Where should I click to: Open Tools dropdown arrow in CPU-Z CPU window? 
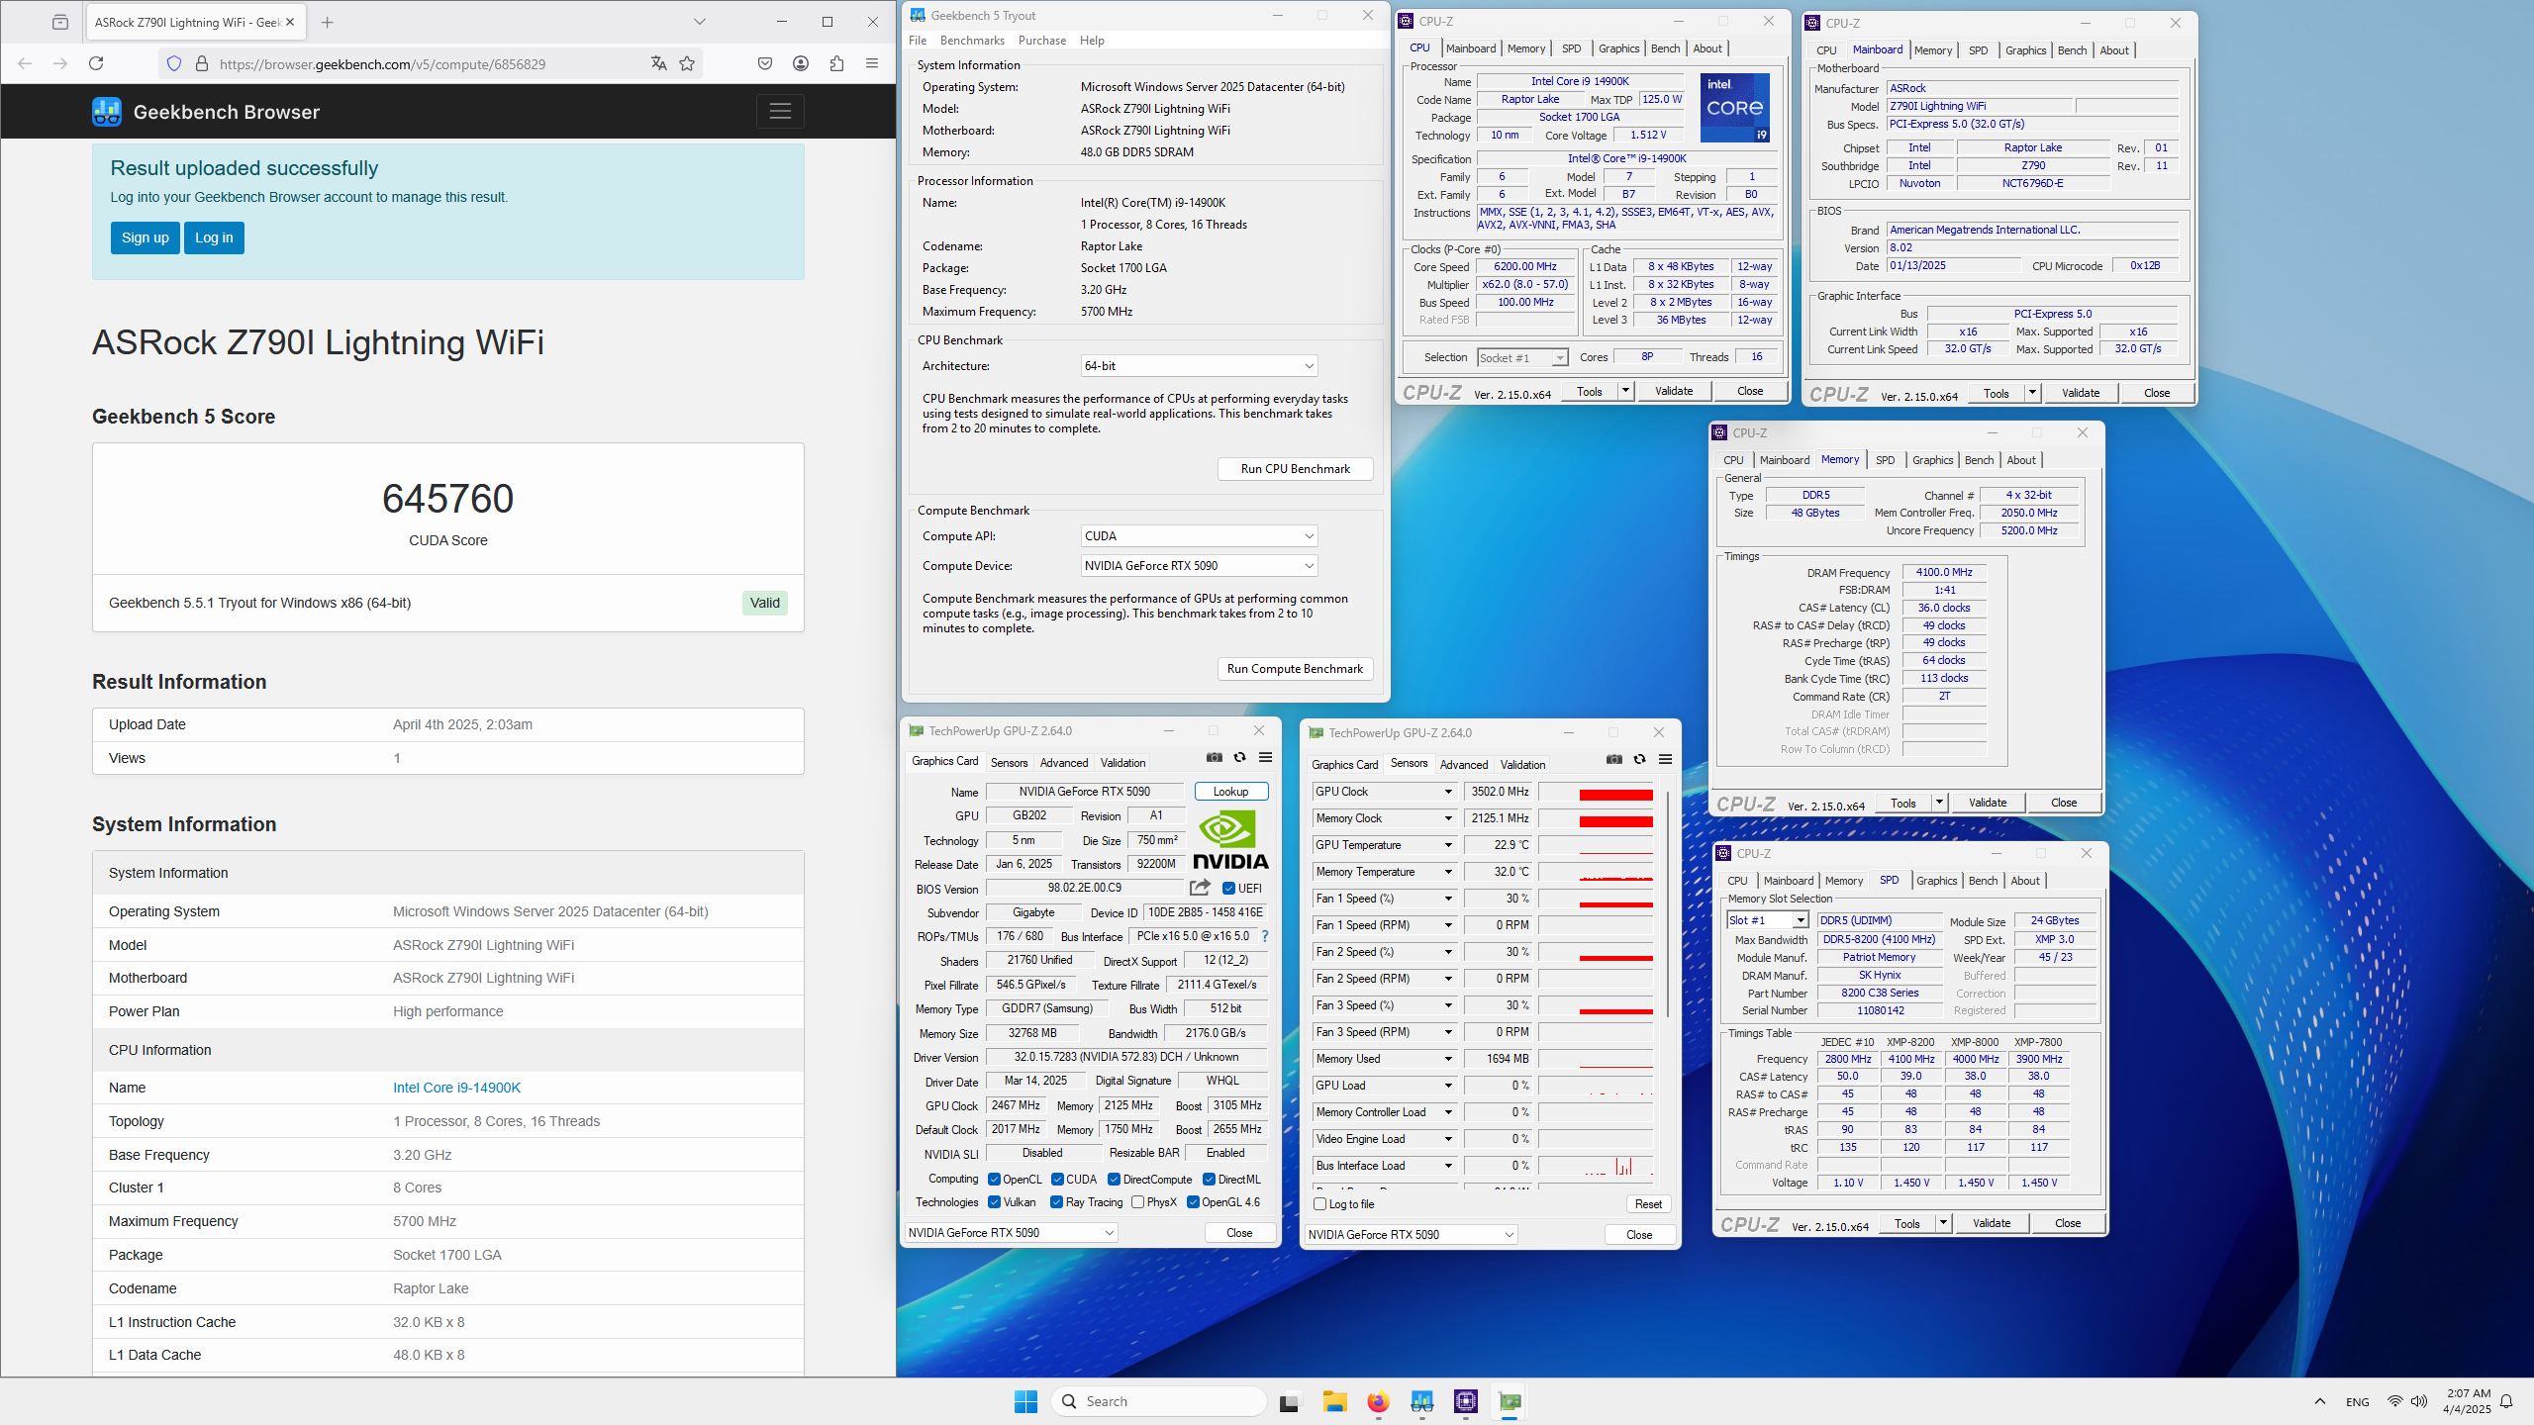tap(1624, 391)
